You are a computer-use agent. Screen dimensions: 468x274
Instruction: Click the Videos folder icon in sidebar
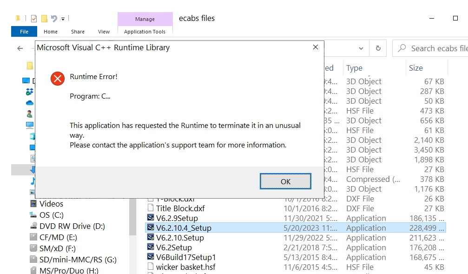(x=33, y=204)
